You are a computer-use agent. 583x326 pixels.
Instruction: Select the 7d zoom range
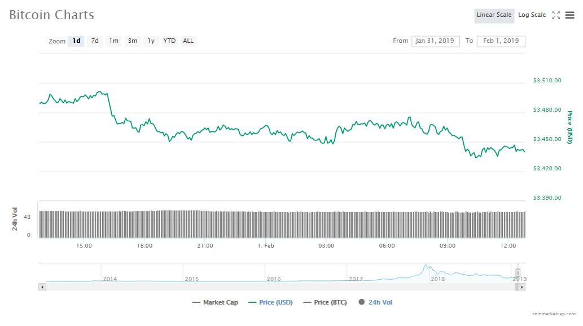pos(95,41)
